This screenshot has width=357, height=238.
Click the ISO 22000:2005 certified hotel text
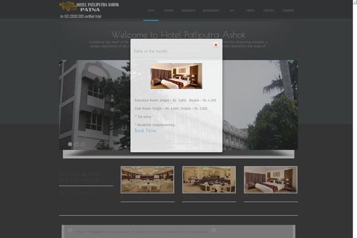click(x=80, y=17)
